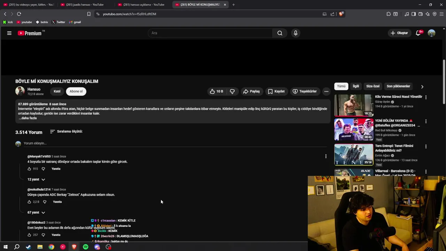Switch to 'bu videoyu yayın, lütfen' tab
The height and width of the screenshot is (251, 446).
(29, 5)
